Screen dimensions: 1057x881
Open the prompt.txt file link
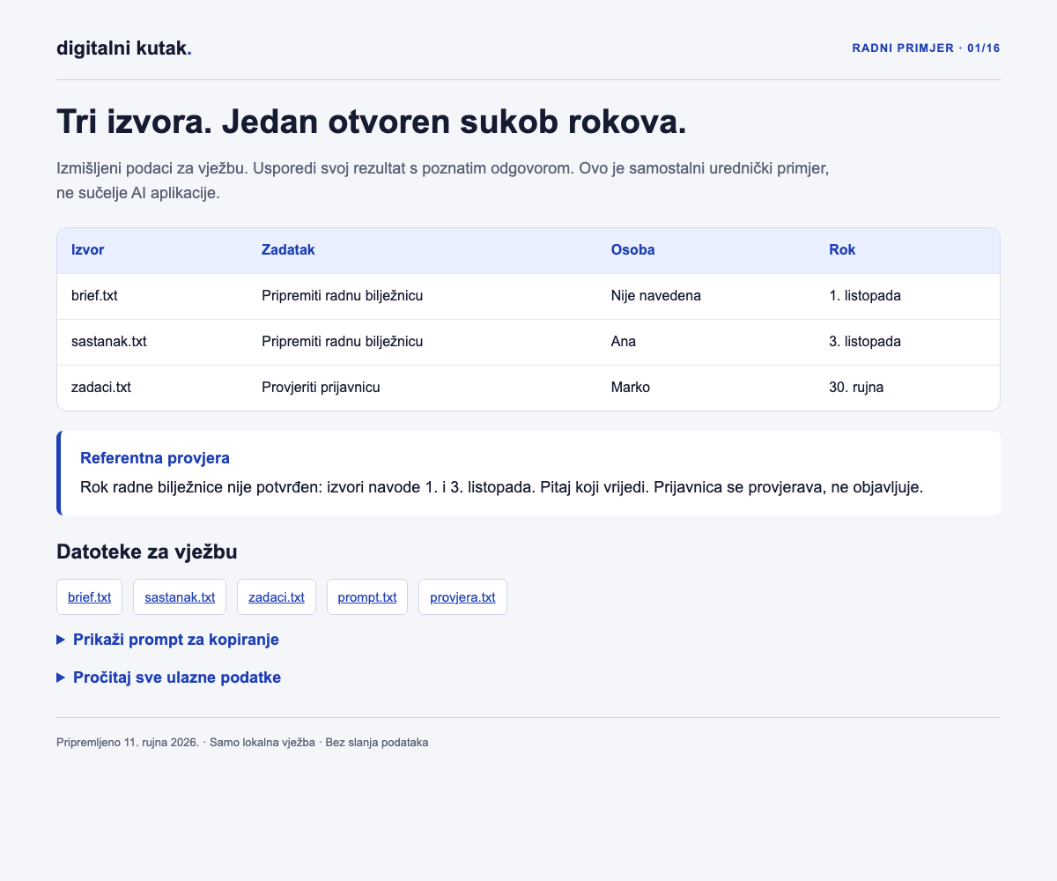click(367, 597)
